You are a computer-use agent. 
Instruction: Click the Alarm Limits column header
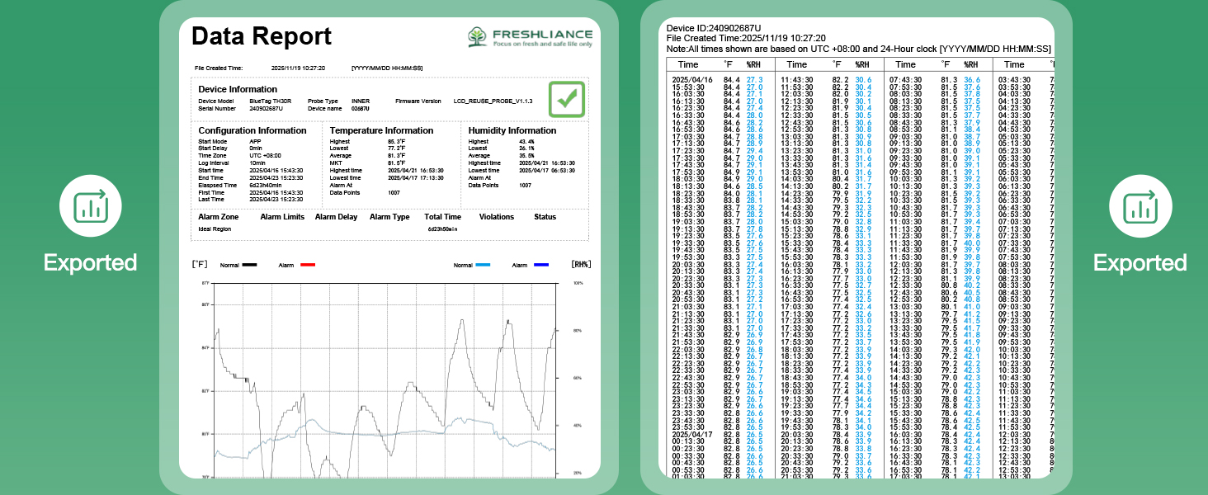coord(281,217)
